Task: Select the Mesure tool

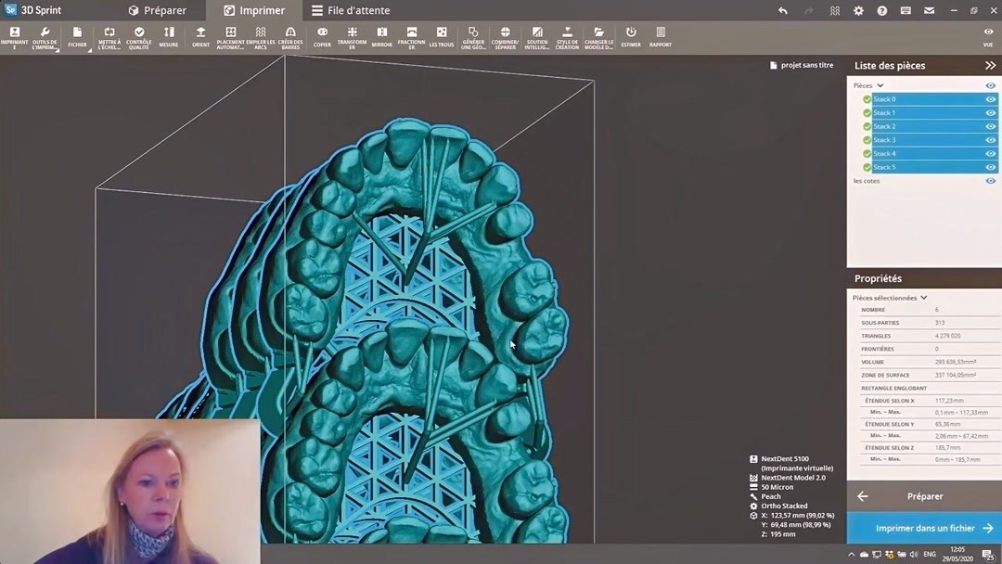Action: pyautogui.click(x=168, y=37)
